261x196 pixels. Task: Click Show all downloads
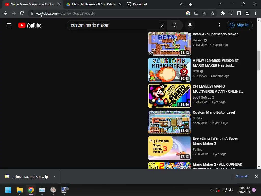[x=242, y=176]
